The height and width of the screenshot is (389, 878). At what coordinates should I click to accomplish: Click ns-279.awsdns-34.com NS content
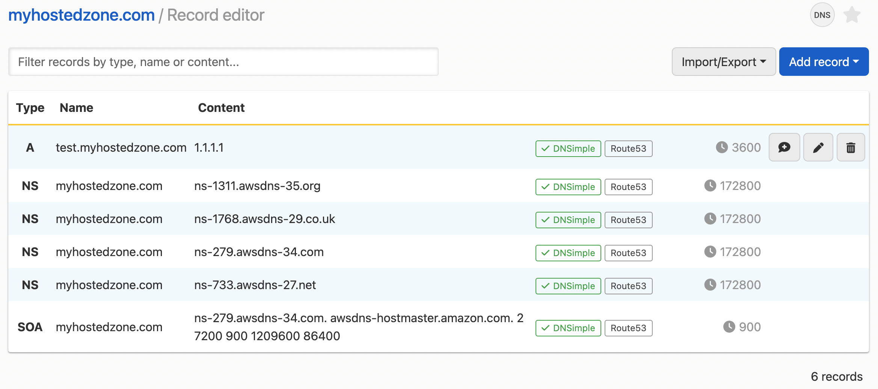click(x=259, y=252)
